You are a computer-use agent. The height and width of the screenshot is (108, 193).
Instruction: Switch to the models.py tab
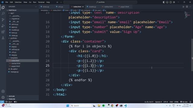(x=92, y=7)
